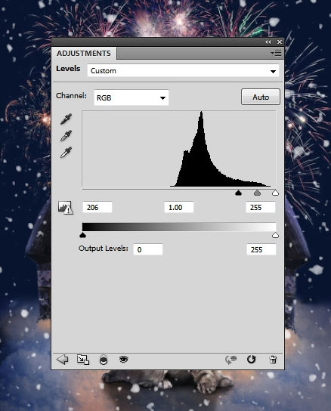The image size is (331, 411).
Task: Click the histogram graph display
Action: (x=179, y=149)
